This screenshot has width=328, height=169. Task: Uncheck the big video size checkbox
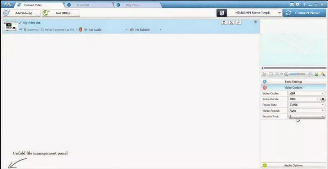(x=20, y=29)
